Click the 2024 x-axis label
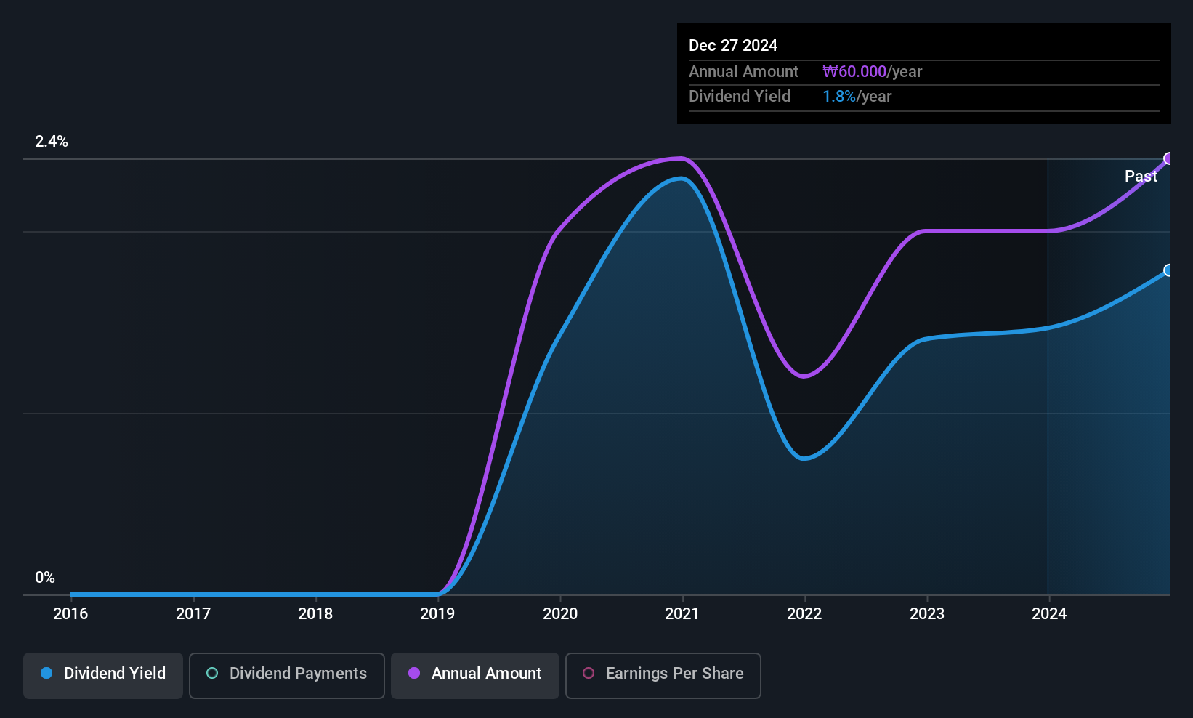Image resolution: width=1193 pixels, height=718 pixels. coord(1049,614)
